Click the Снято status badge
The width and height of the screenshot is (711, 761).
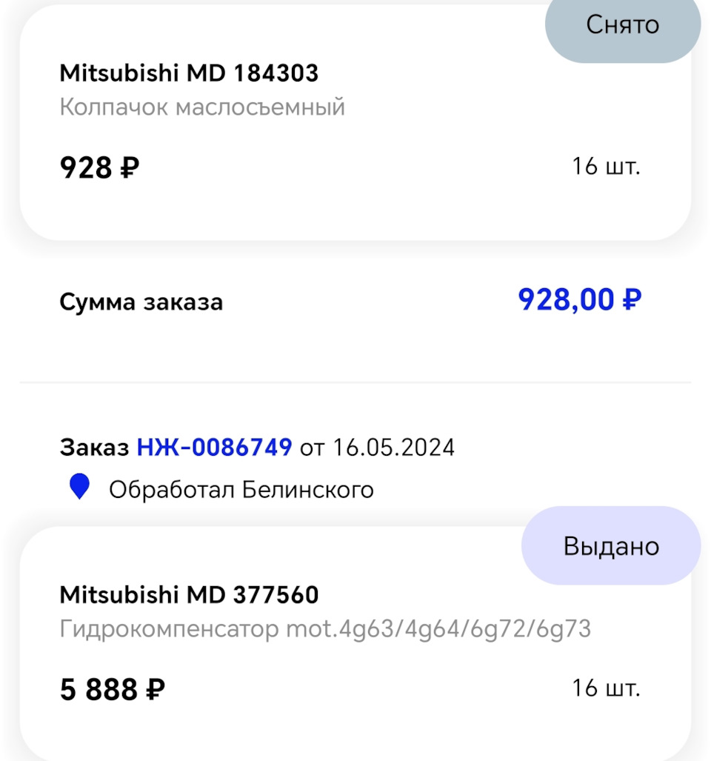(622, 26)
